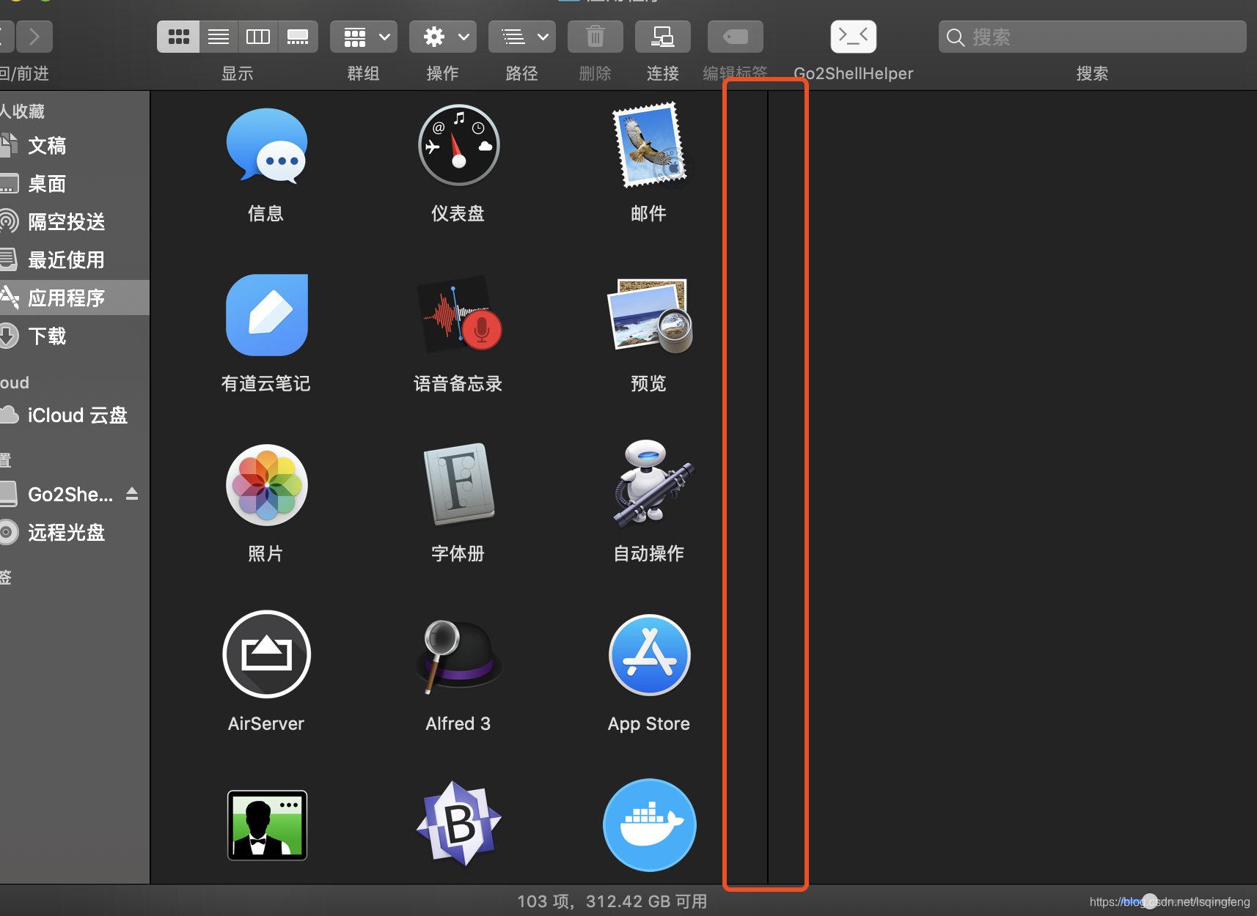This screenshot has width=1257, height=916.
Task: Open the 仪表盘 Dashboard app
Action: pos(458,145)
